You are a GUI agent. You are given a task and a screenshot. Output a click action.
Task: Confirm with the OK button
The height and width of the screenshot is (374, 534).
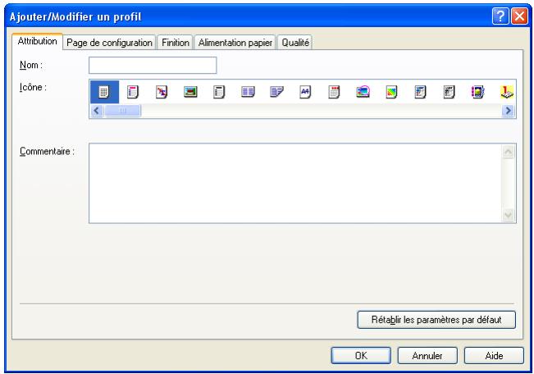coord(361,356)
